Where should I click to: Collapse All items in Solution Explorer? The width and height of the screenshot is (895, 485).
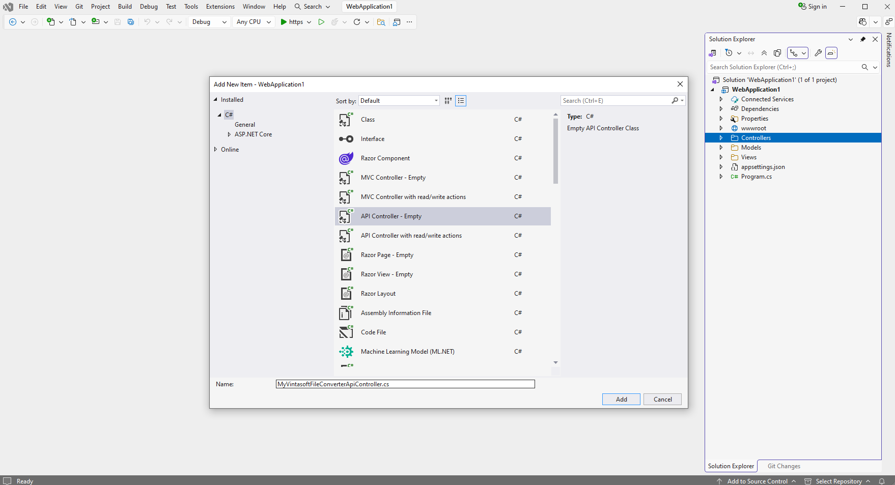click(x=764, y=52)
